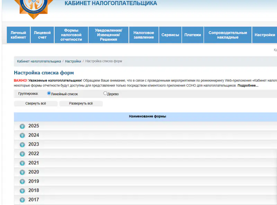
Task: Expand the 2024 forms group
Action: point(23,135)
